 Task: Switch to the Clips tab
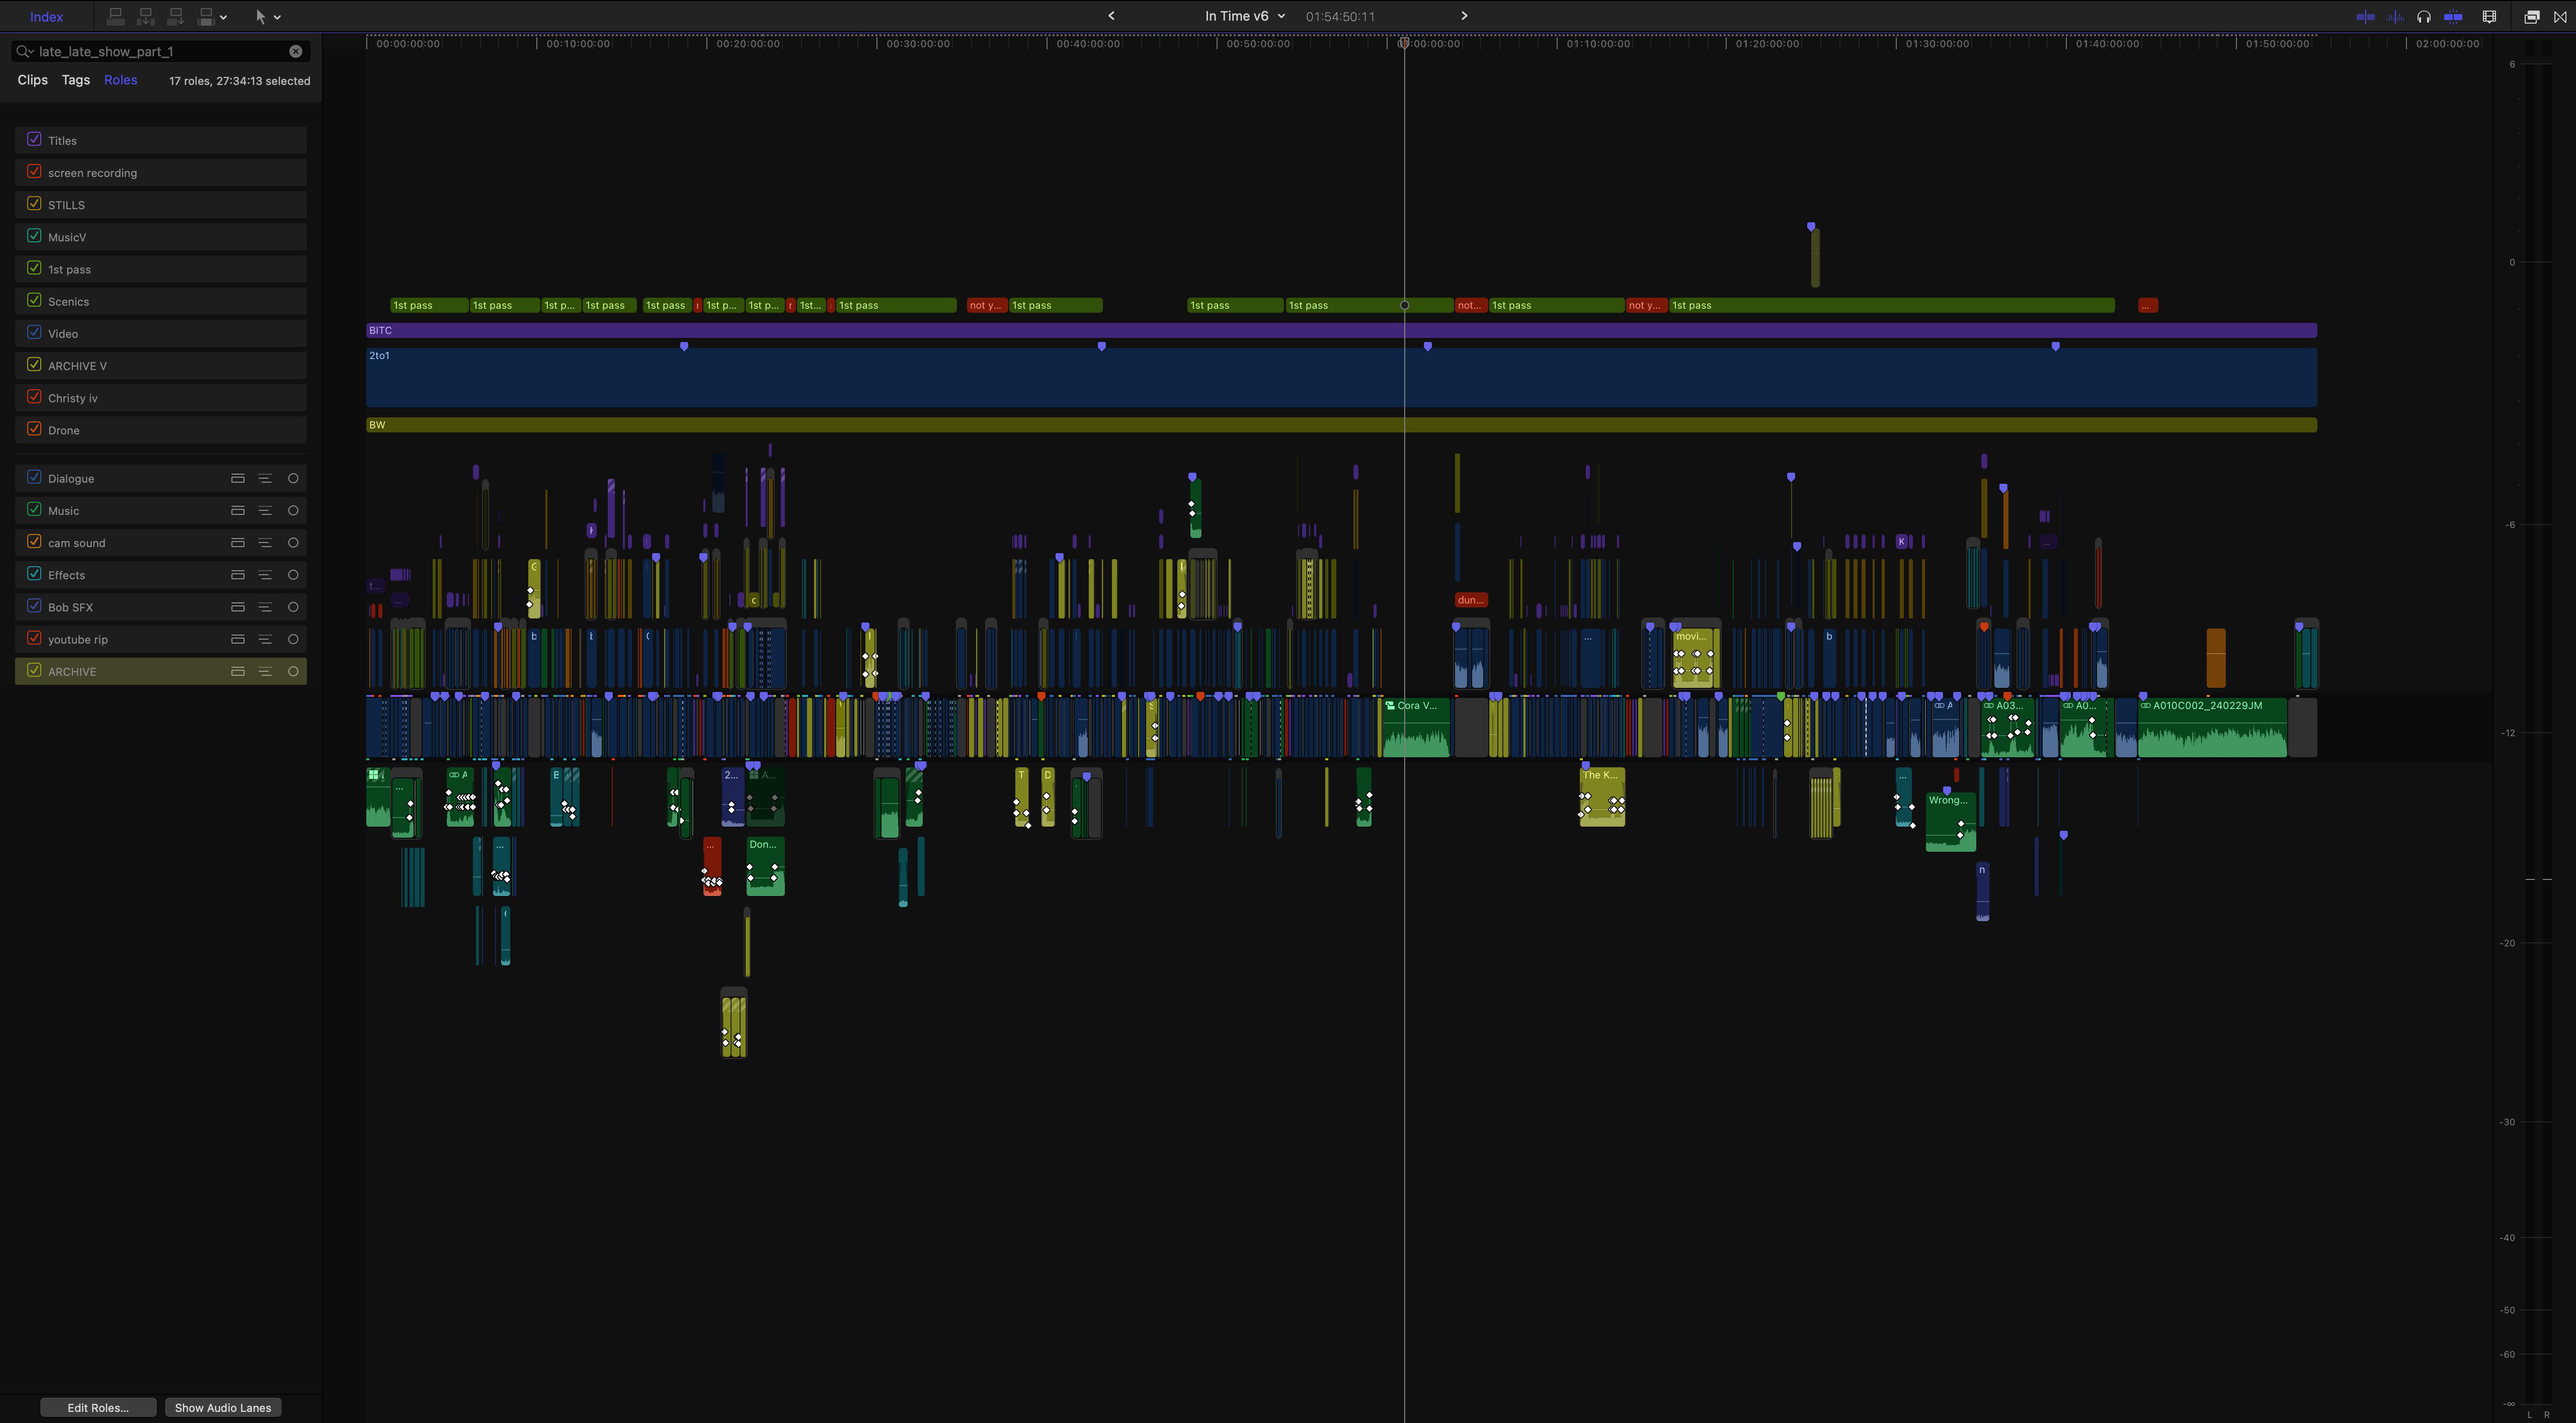pyautogui.click(x=32, y=80)
